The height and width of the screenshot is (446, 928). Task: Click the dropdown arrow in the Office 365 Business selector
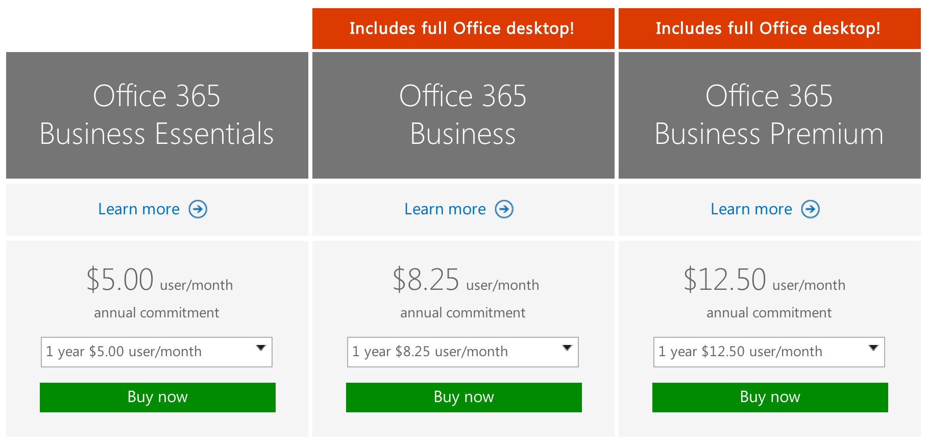tap(568, 348)
